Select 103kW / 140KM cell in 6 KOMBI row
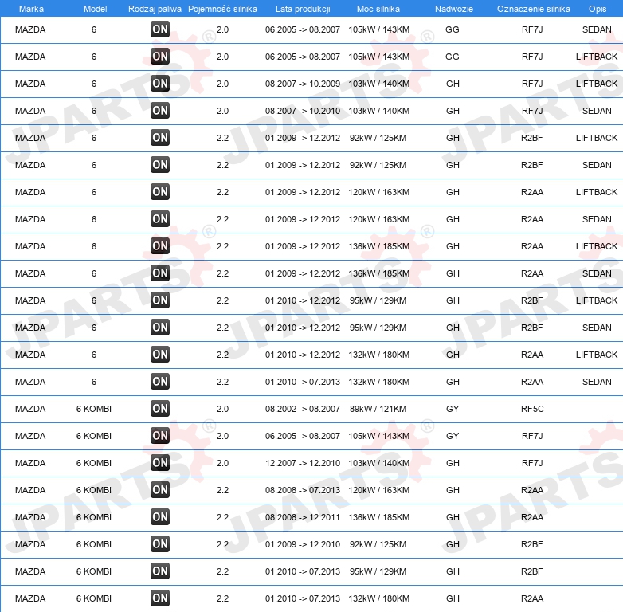Image resolution: width=623 pixels, height=612 pixels. tap(378, 463)
